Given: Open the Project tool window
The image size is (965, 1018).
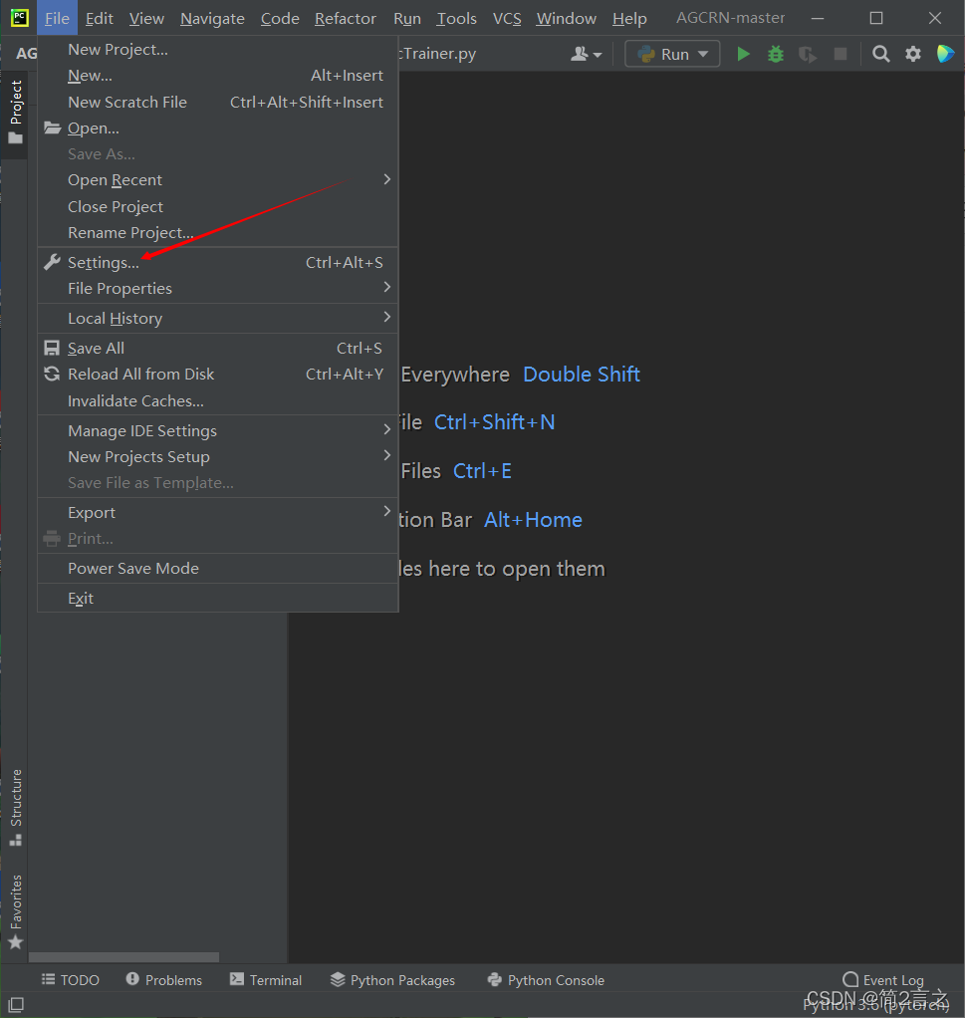Looking at the screenshot, I should point(16,111).
